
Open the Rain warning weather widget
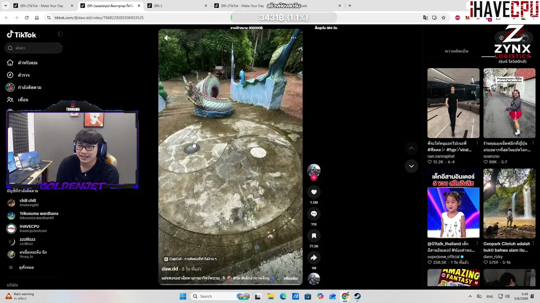(20, 296)
